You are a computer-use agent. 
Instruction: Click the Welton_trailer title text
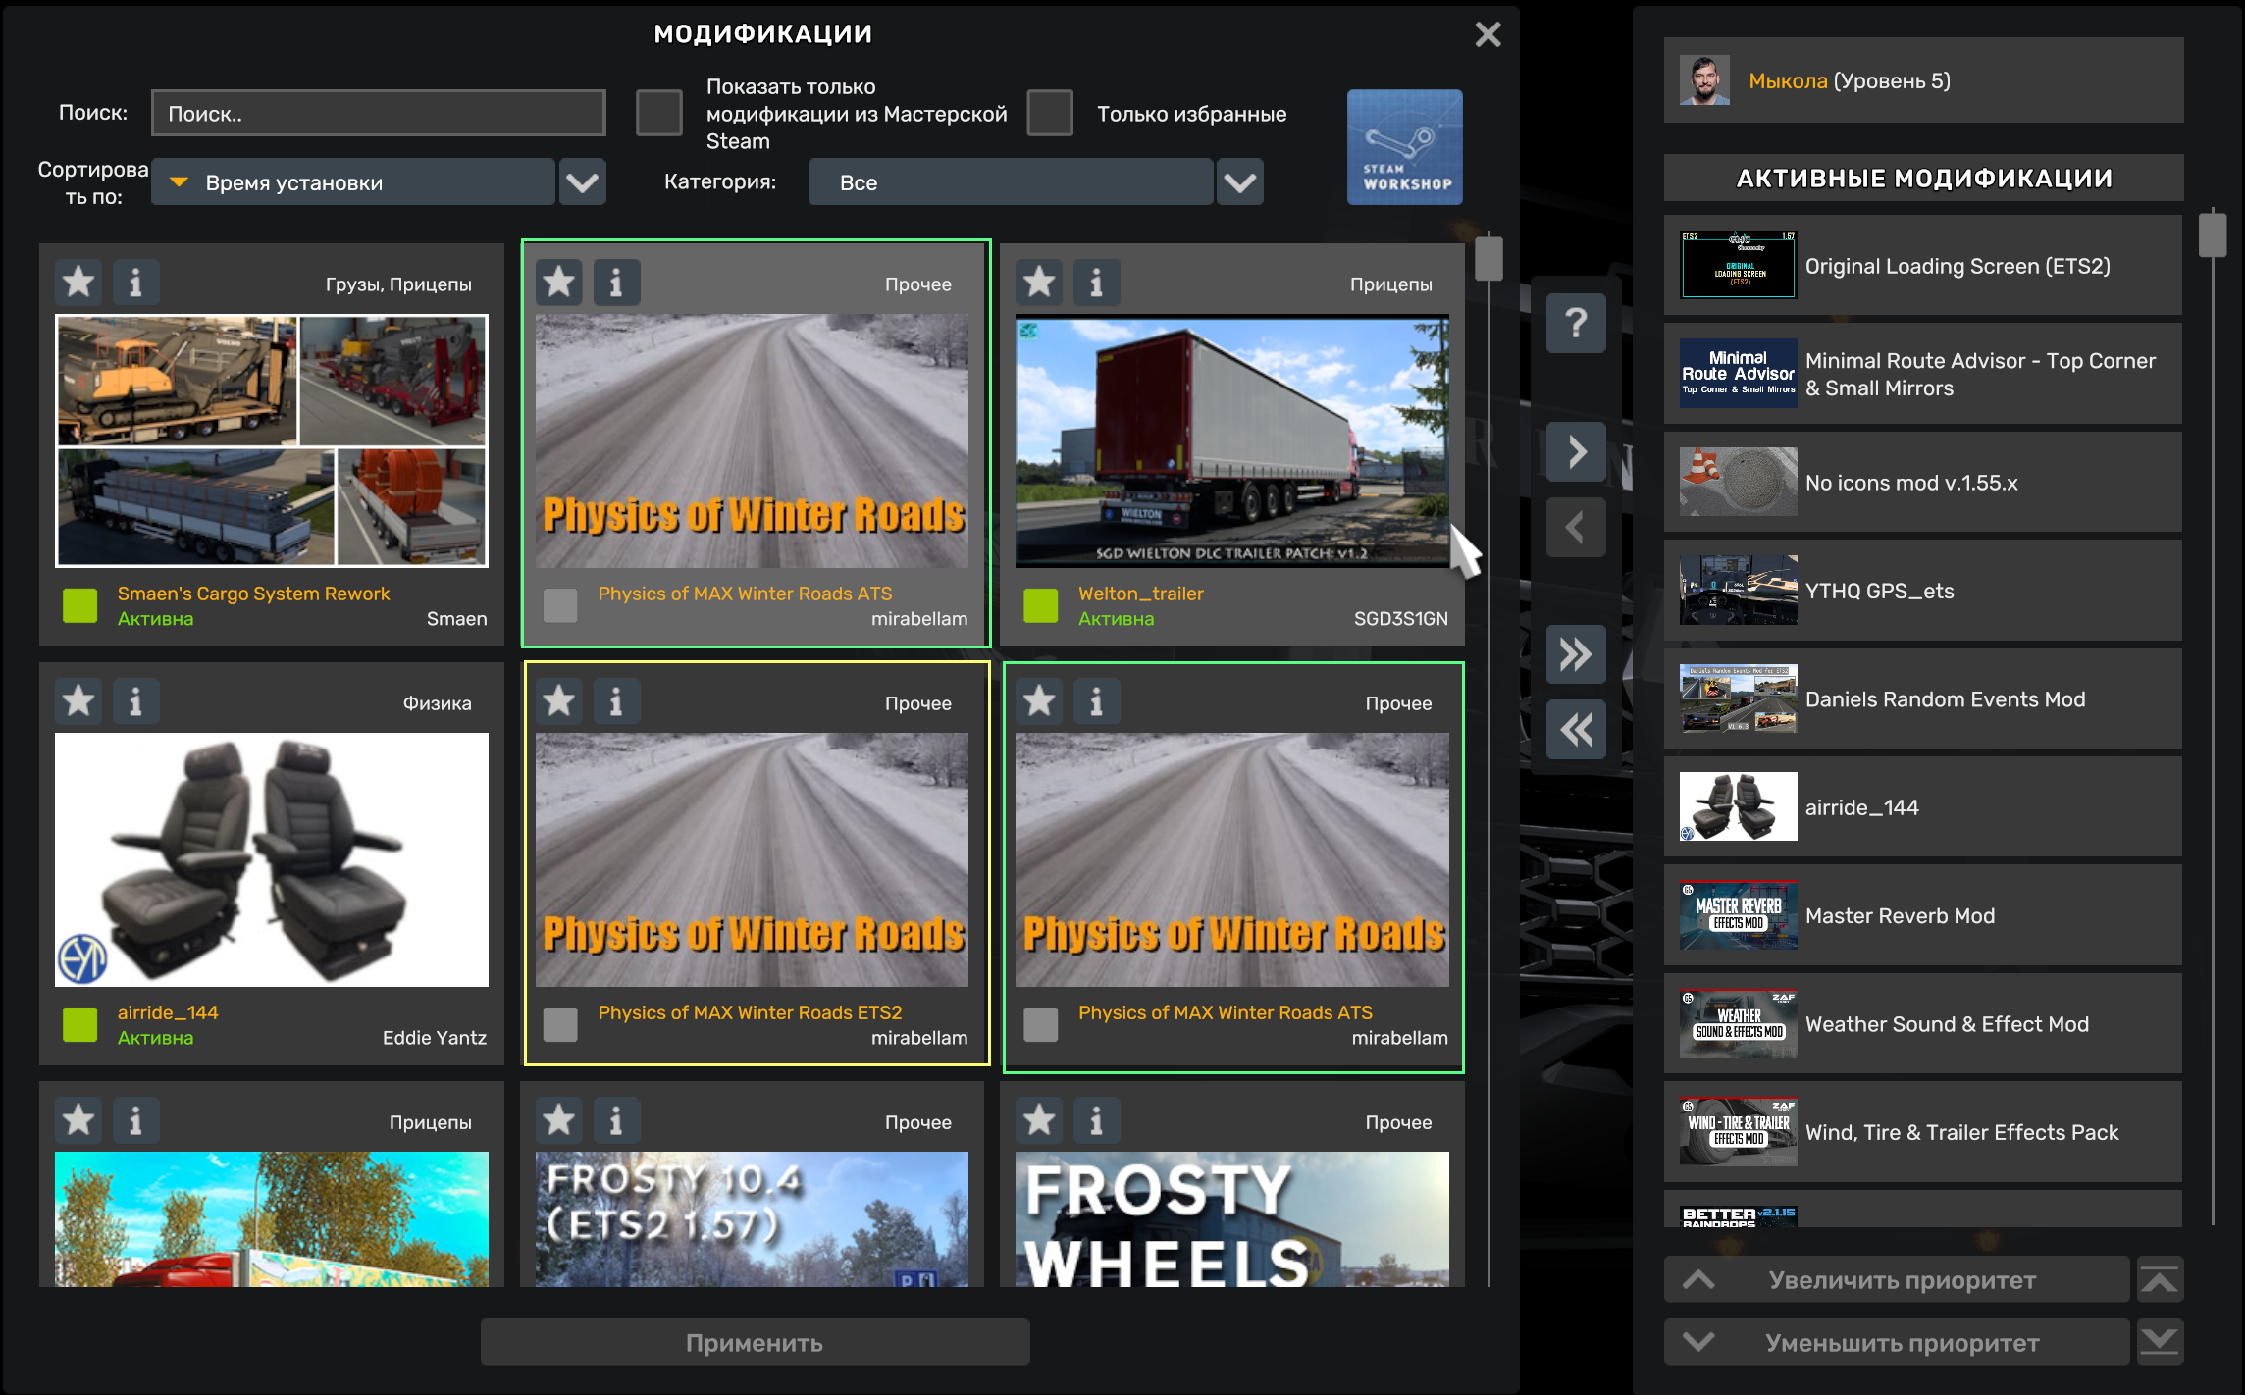click(1141, 594)
